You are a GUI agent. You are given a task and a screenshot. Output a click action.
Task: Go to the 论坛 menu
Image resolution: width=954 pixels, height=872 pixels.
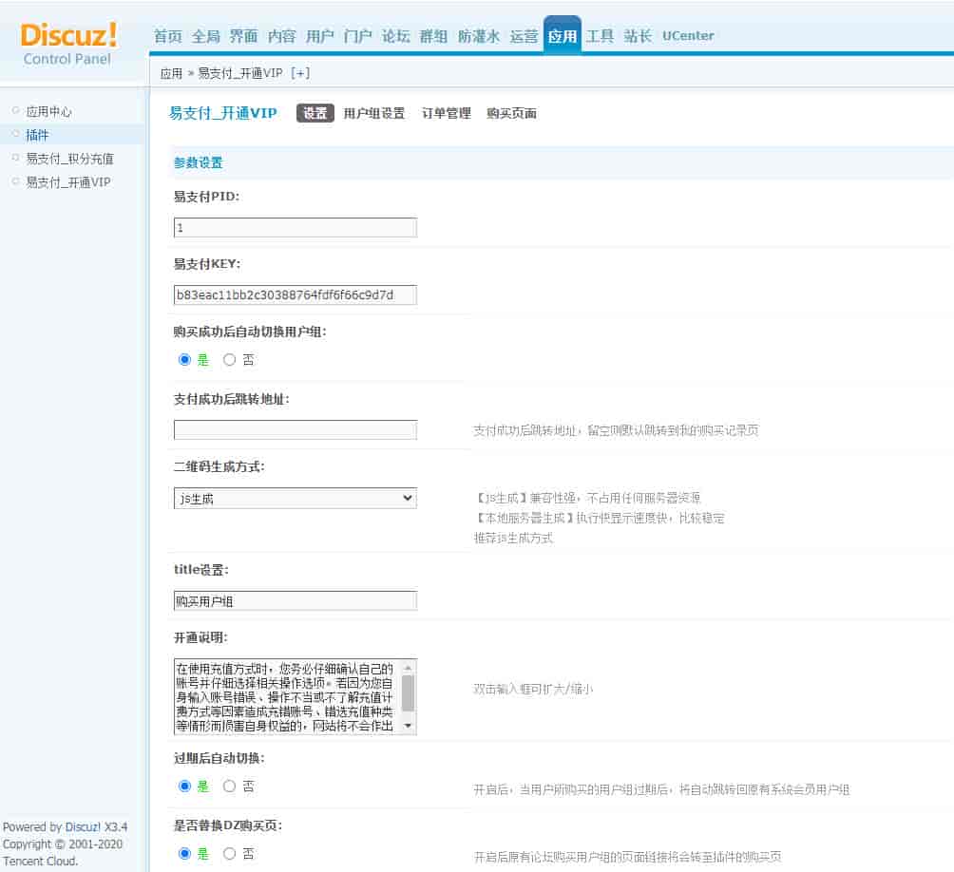click(x=395, y=36)
